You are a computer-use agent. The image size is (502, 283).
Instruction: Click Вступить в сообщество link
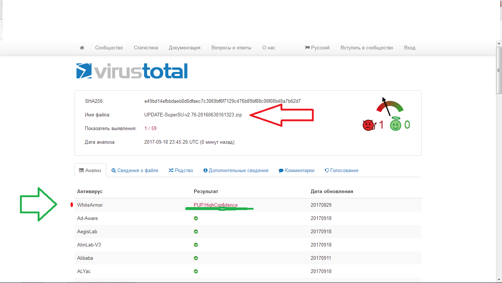367,48
